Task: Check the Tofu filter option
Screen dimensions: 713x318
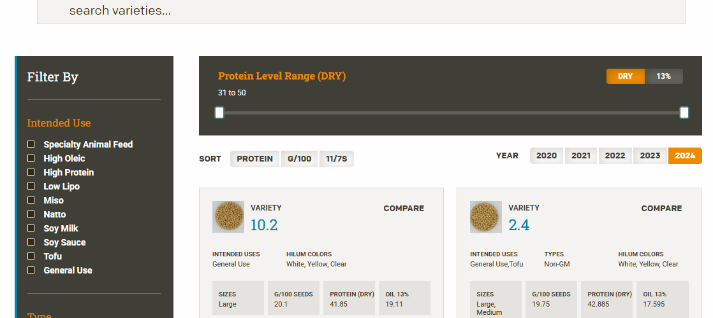Action: (31, 256)
